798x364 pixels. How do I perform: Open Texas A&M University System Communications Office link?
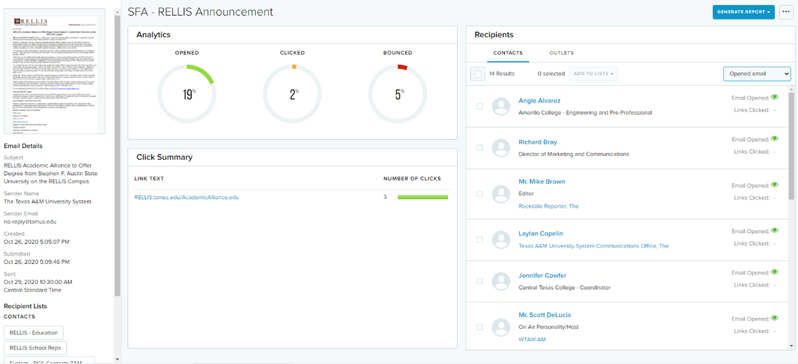click(x=593, y=246)
